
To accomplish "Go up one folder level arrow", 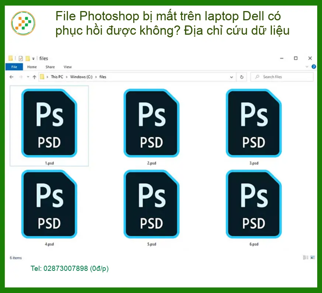I will (x=34, y=77).
